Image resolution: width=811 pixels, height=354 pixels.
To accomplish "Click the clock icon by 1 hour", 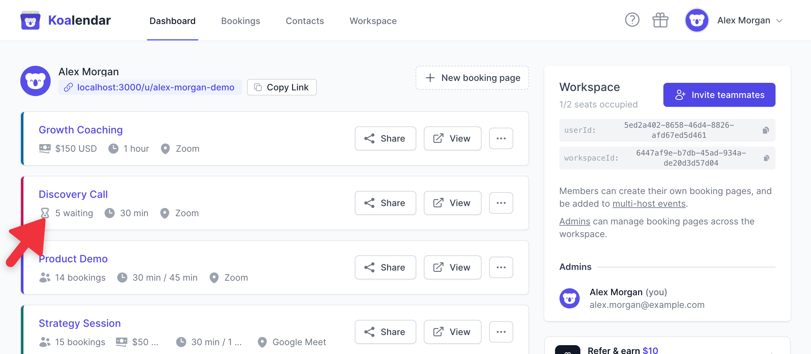I will [x=113, y=149].
